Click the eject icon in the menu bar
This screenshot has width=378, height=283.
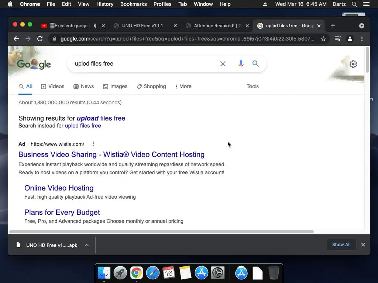coord(265,4)
